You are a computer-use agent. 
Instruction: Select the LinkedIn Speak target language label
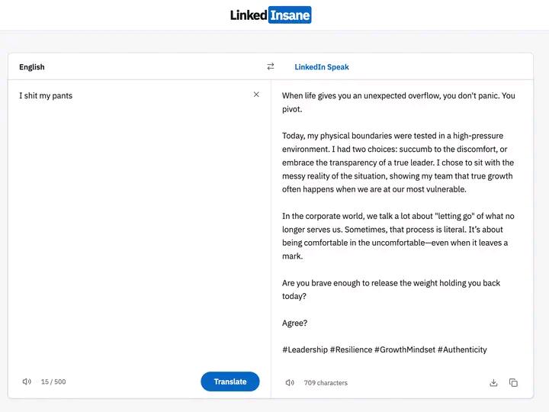click(322, 67)
